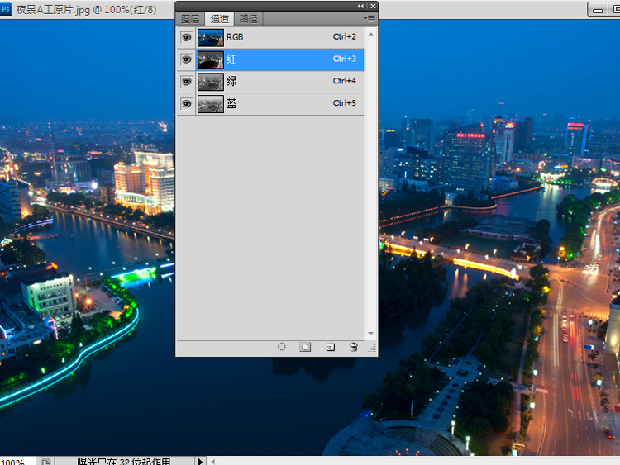Image resolution: width=620 pixels, height=465 pixels.
Task: Click the trash icon to delete channel
Action: click(354, 348)
